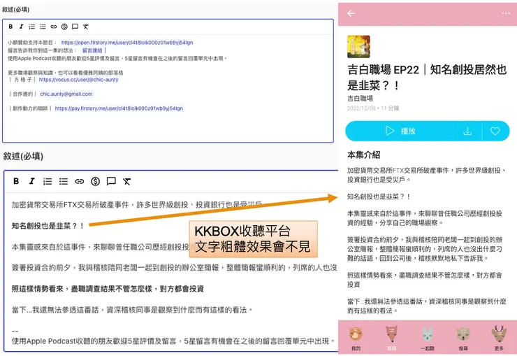
Task: Go back using the KKBOX back arrow
Action: pos(351,13)
